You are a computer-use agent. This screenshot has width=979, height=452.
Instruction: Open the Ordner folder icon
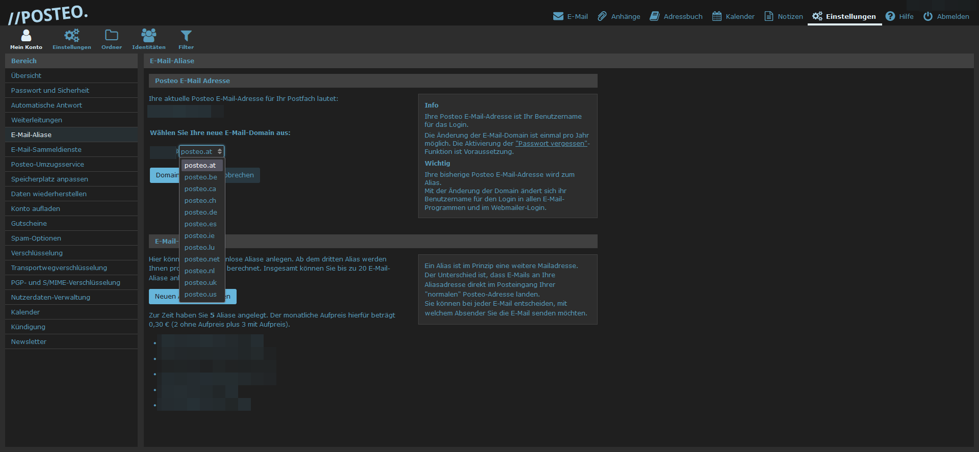111,36
